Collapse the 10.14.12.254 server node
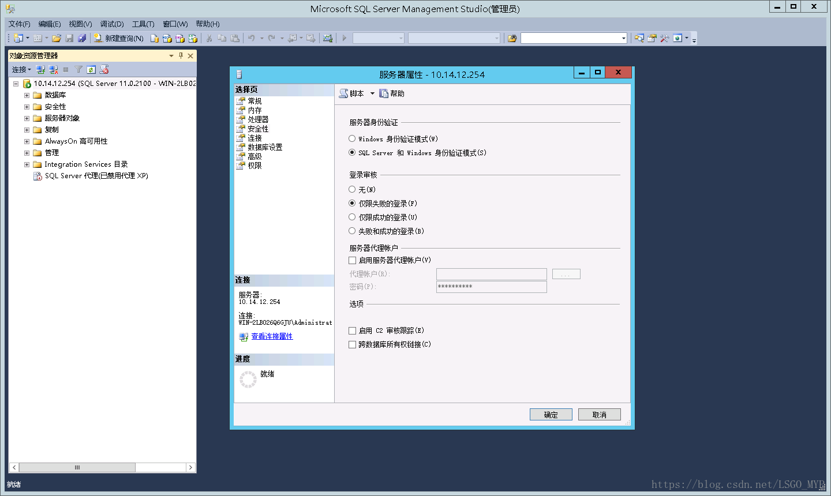This screenshot has width=831, height=496. [16, 84]
